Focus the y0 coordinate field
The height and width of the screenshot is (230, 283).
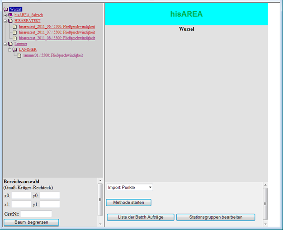(x=50, y=195)
